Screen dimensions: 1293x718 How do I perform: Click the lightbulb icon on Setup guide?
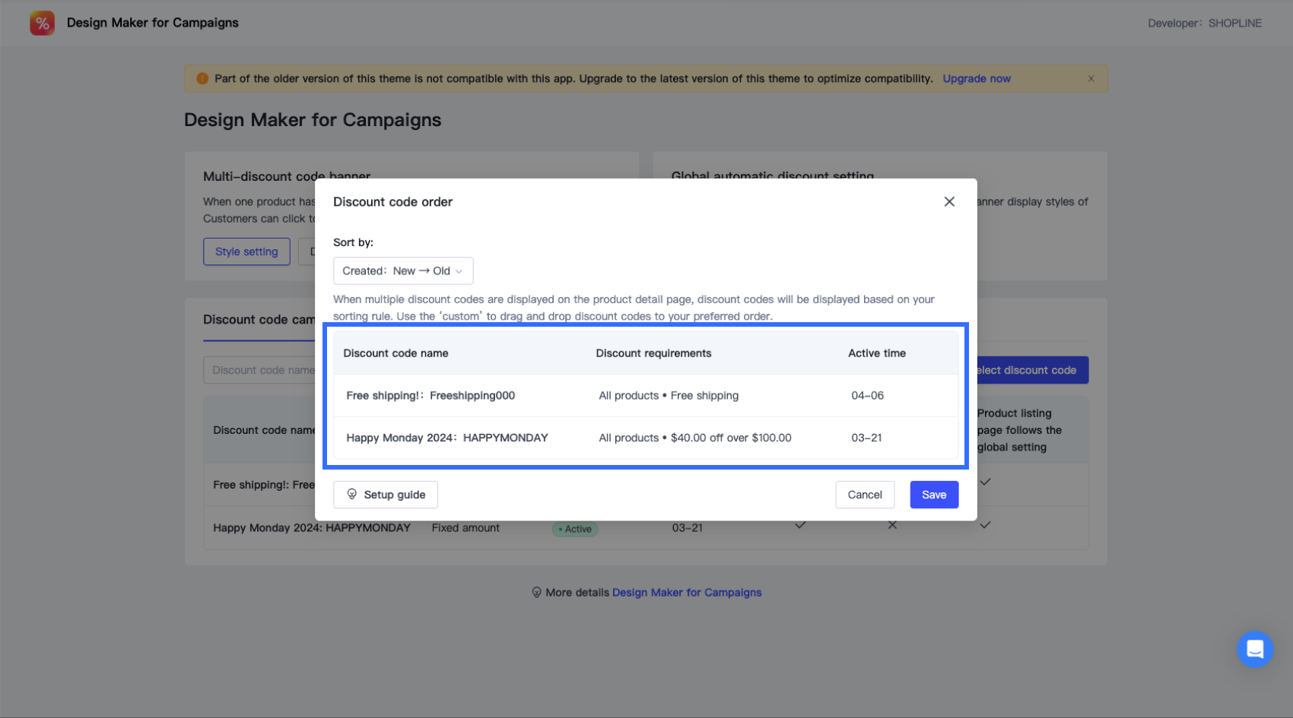[352, 494]
